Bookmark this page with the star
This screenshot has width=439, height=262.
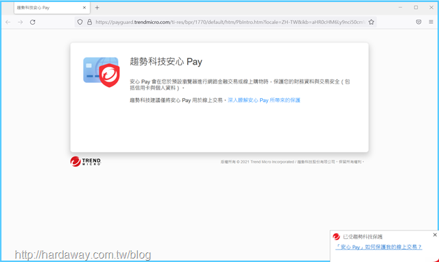[371, 22]
